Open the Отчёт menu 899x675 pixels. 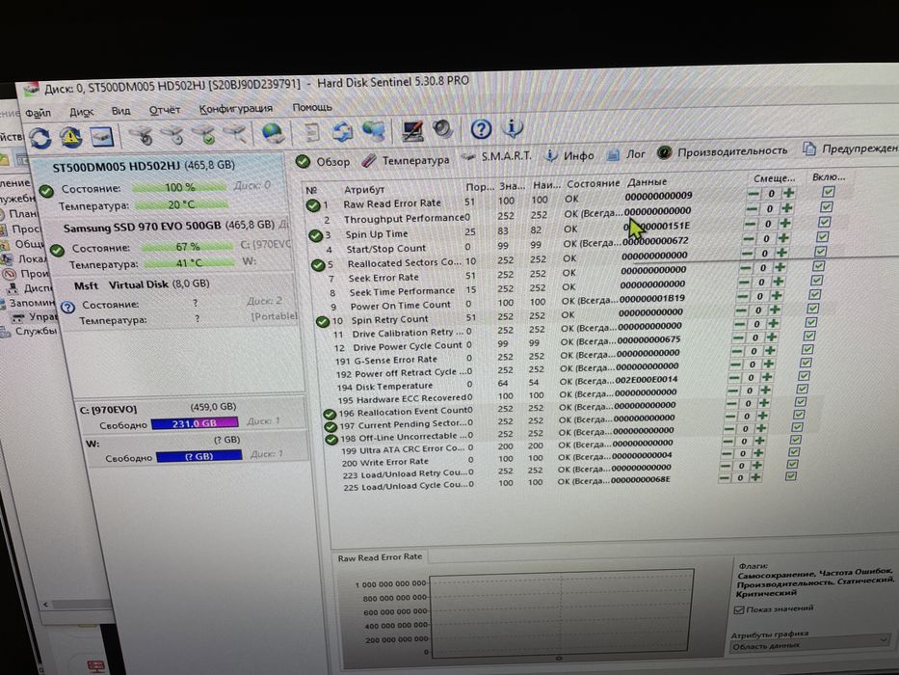pos(164,109)
